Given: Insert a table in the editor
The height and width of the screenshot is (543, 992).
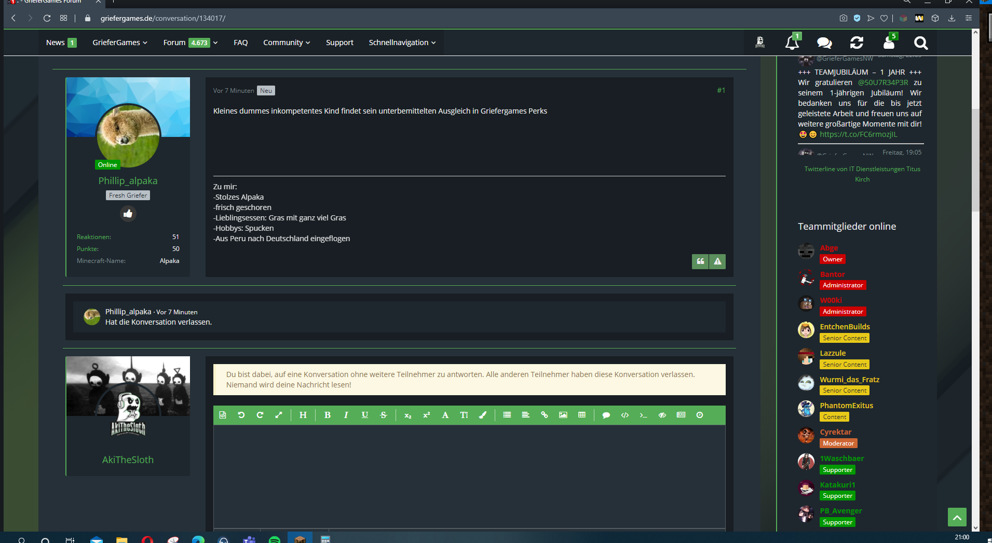Looking at the screenshot, I should pos(581,415).
